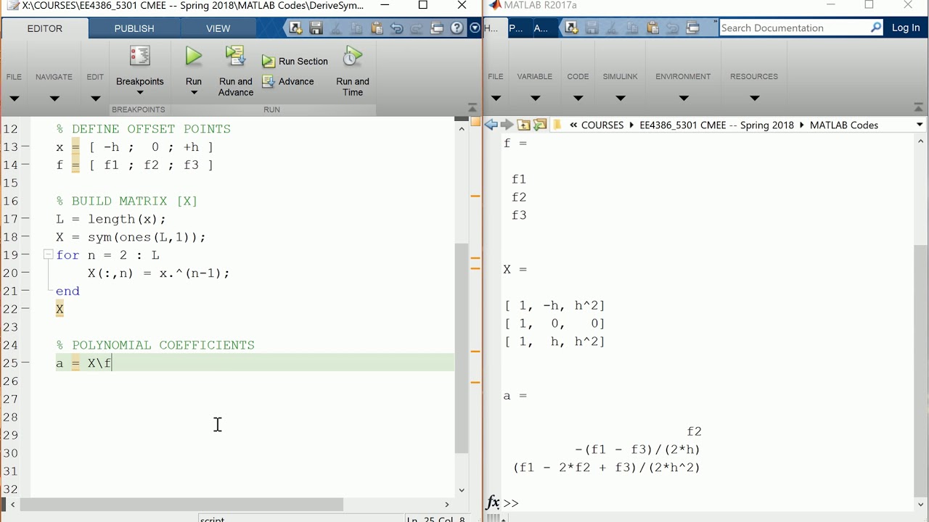Click the fx function browser icon
The image size is (929, 522).
[493, 502]
